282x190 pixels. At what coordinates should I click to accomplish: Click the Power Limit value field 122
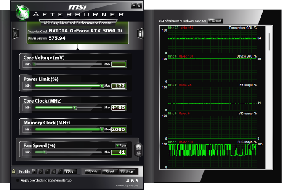[x=119, y=86]
